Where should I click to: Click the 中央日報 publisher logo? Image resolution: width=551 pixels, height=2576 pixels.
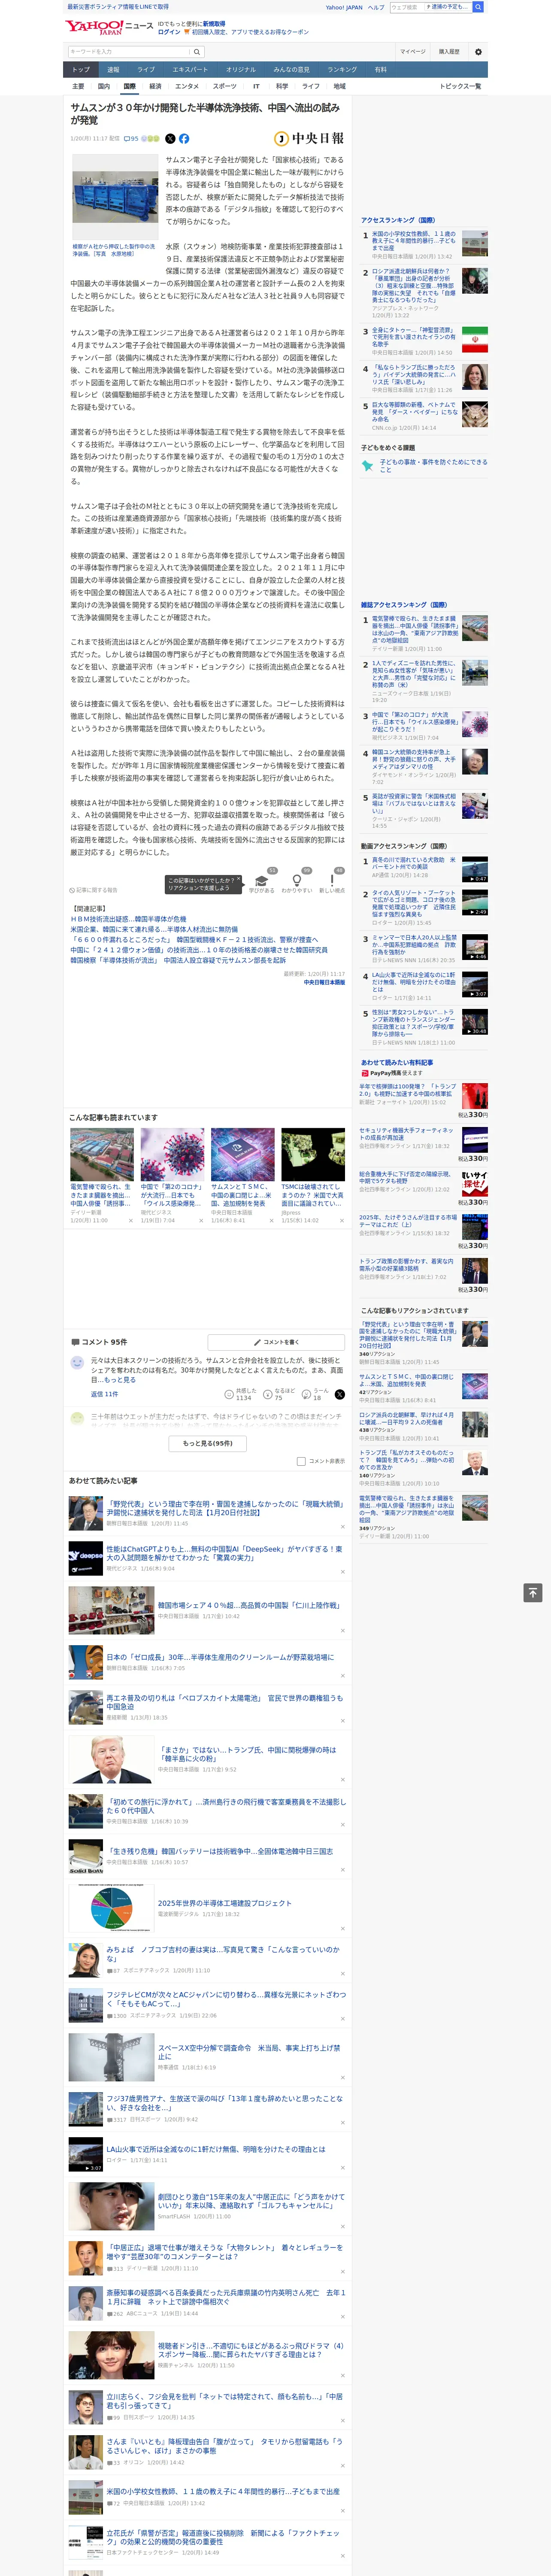(309, 139)
